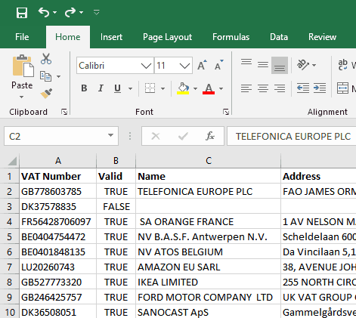Switch to the Insert ribbon tab
Viewport: 356px width, 318px height.
click(111, 37)
